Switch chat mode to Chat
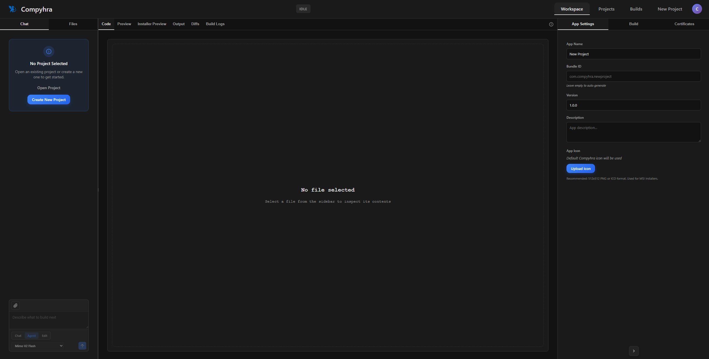This screenshot has height=359, width=709. (18, 336)
